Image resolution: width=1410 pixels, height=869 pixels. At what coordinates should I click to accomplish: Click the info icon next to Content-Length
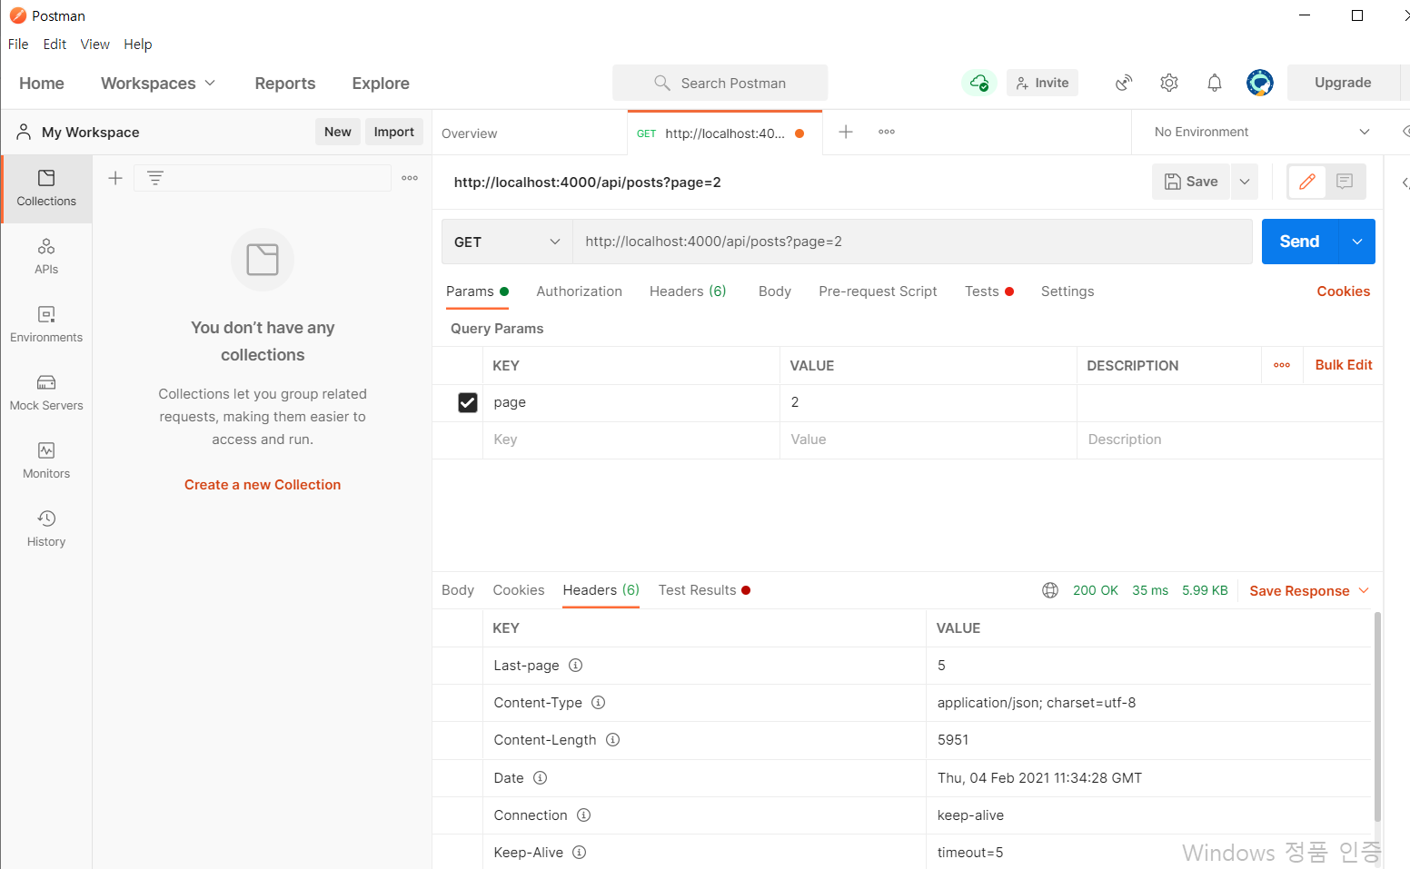tap(612, 740)
